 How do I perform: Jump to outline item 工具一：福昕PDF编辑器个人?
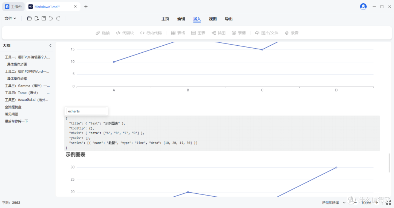27,57
